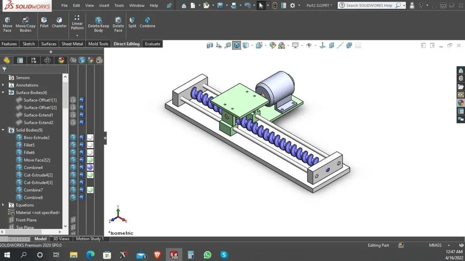Image resolution: width=465 pixels, height=261 pixels.
Task: Click Edit Appearance ball in heads-up toolbar
Action: [x=273, y=46]
